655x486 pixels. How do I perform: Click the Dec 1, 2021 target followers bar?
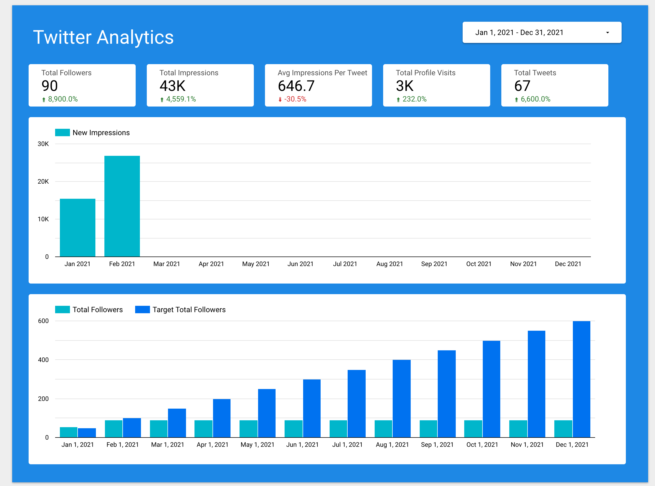pos(581,379)
